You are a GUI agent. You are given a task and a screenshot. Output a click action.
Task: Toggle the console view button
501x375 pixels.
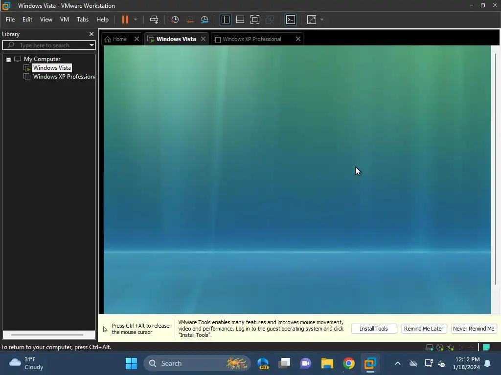pyautogui.click(x=291, y=20)
